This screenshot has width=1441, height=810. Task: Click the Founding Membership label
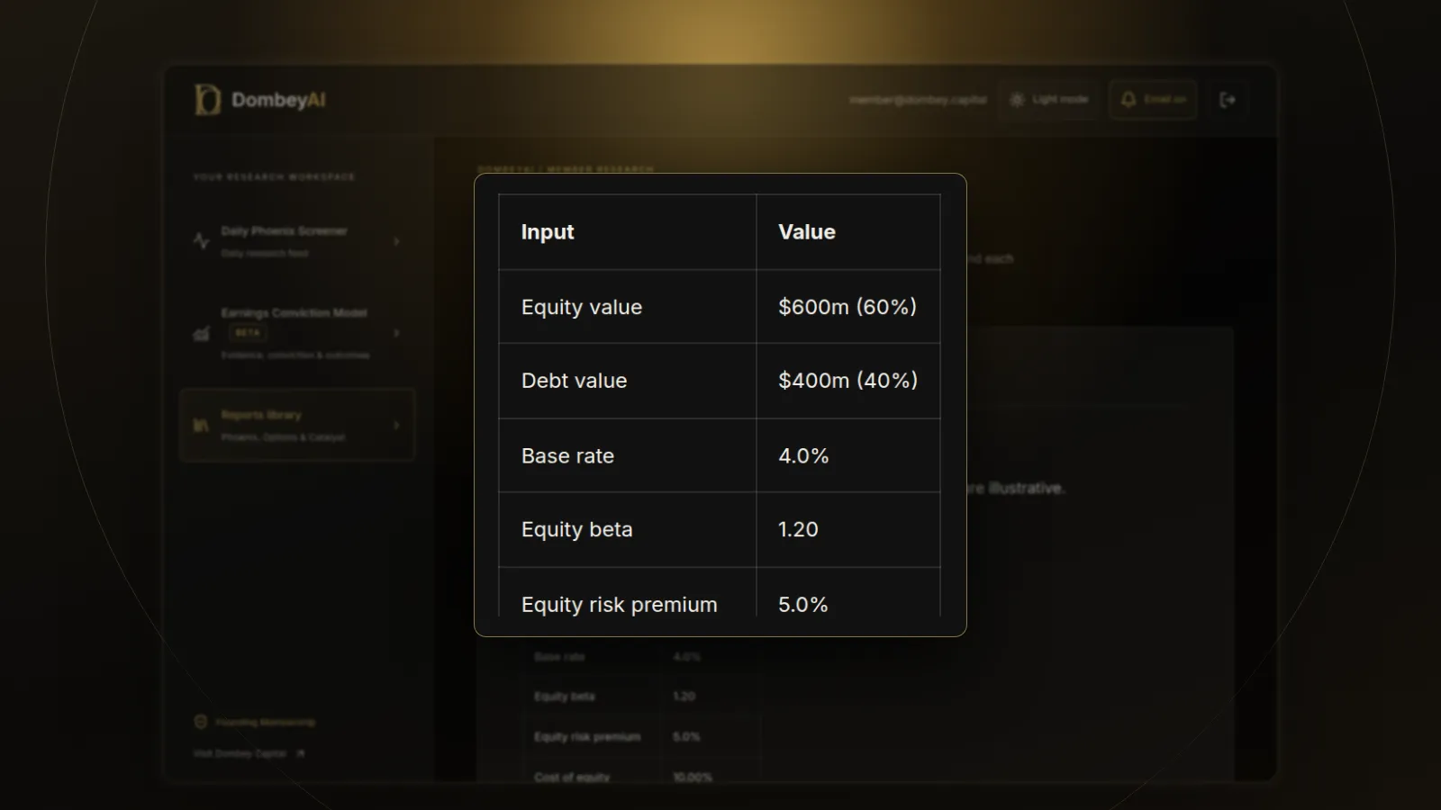tap(265, 722)
